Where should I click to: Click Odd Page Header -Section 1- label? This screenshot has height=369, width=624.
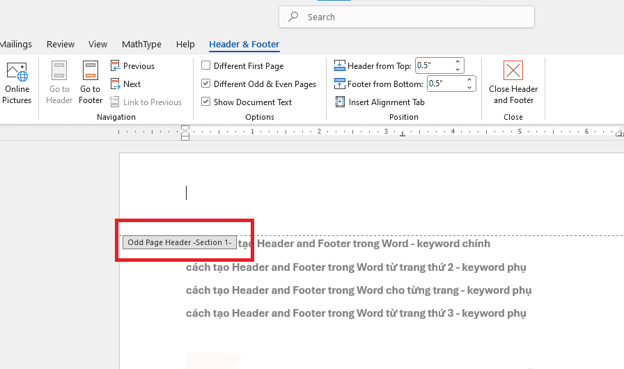tap(180, 242)
